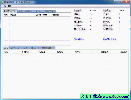Select the lower 域名 tab
The width and height of the screenshot is (131, 100).
tap(6, 48)
